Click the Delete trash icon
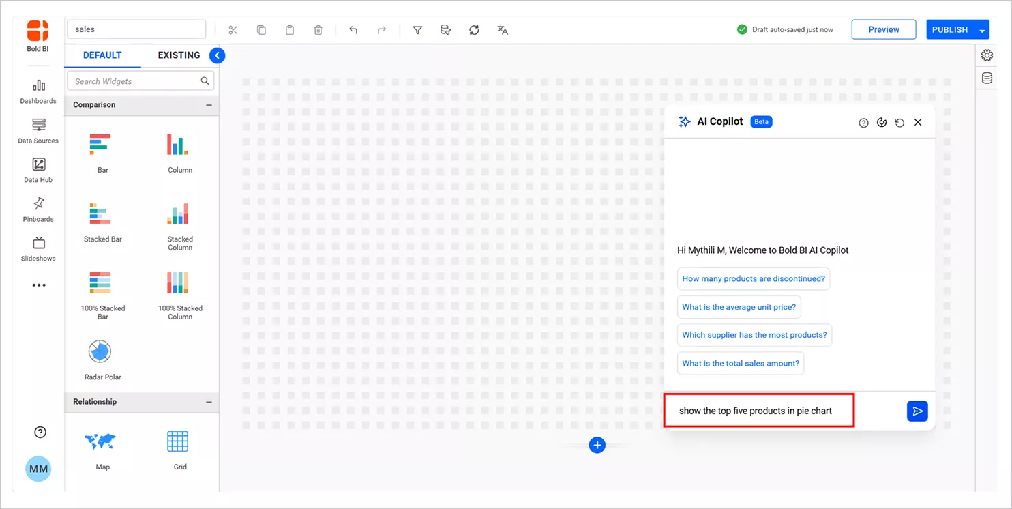The height and width of the screenshot is (509, 1012). point(318,30)
